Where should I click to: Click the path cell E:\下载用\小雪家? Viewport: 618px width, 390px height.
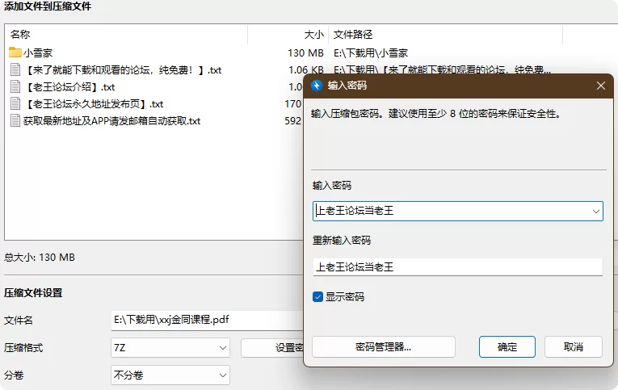371,52
